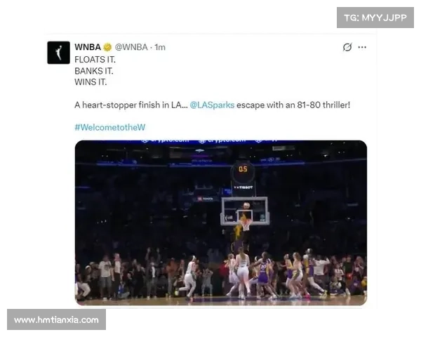Open the Grok explain-post icon
421x337 pixels.
tap(347, 47)
